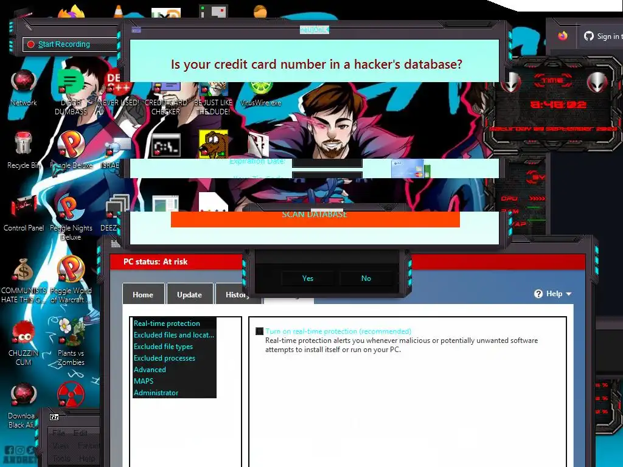Select the Advanced settings entry
The image size is (623, 467).
[175, 369]
